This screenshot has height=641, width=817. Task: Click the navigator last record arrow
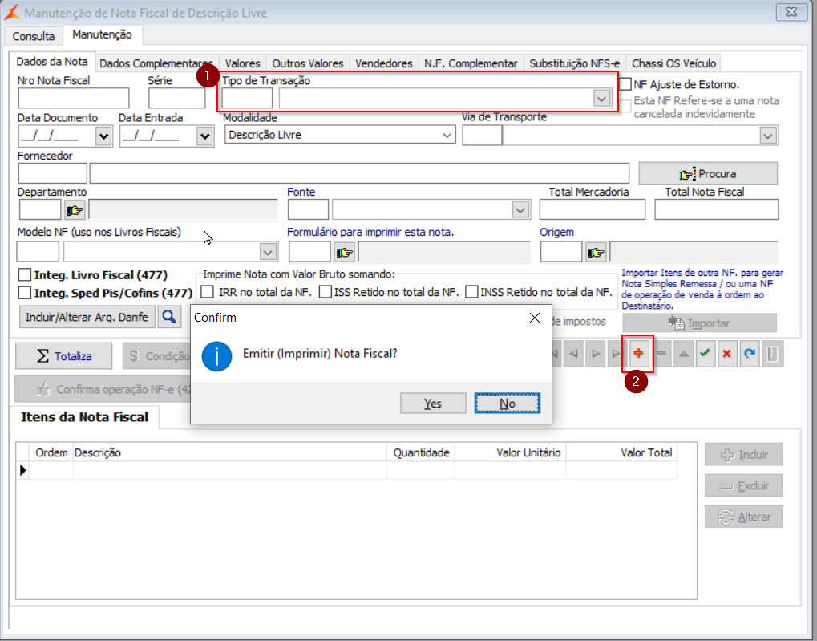(x=616, y=354)
